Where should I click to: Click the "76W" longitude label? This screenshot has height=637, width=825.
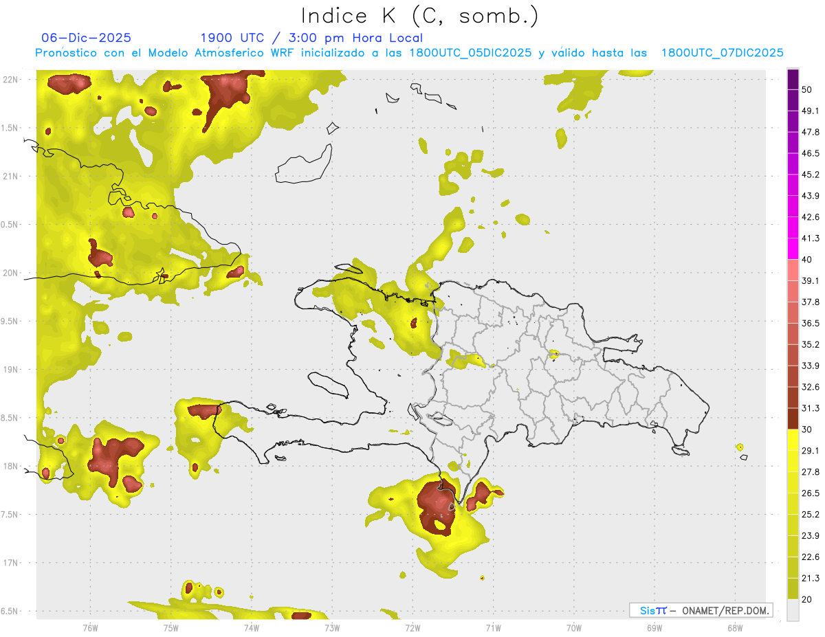90,627
